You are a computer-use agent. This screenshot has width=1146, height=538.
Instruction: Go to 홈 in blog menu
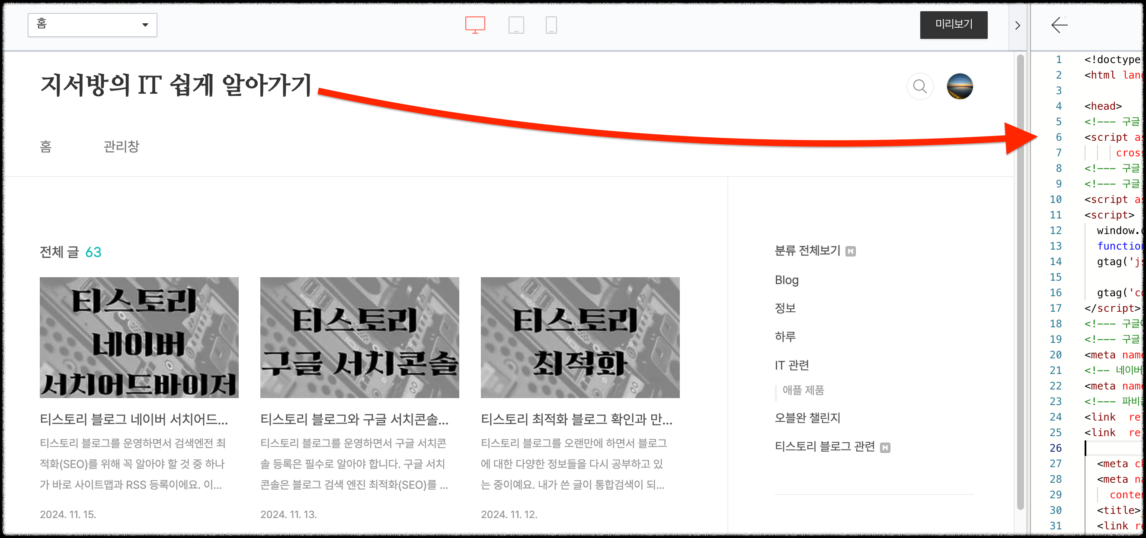[45, 146]
